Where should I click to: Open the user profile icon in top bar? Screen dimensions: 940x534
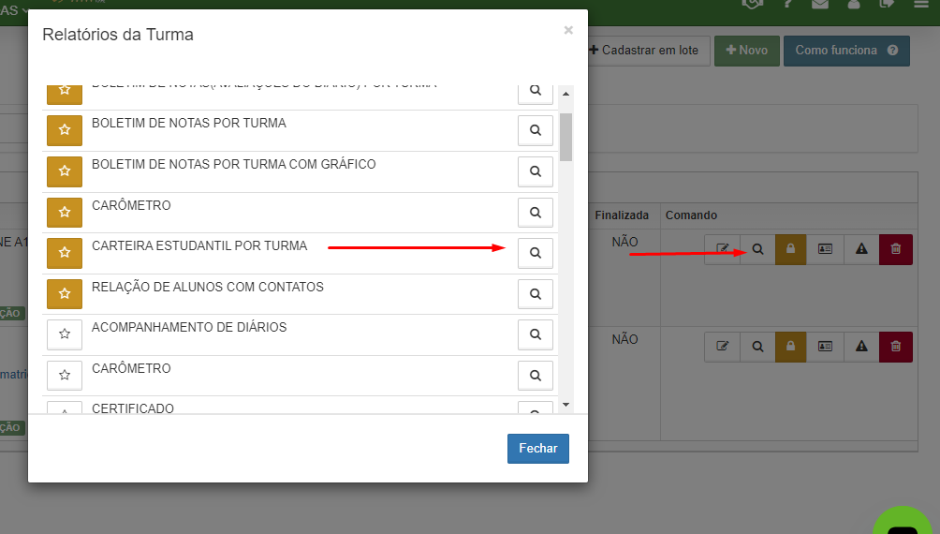coord(854,4)
